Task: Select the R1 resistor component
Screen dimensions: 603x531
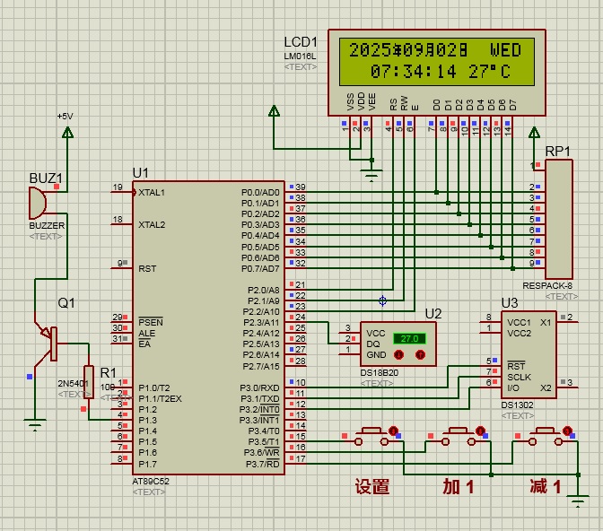Action: (89, 383)
